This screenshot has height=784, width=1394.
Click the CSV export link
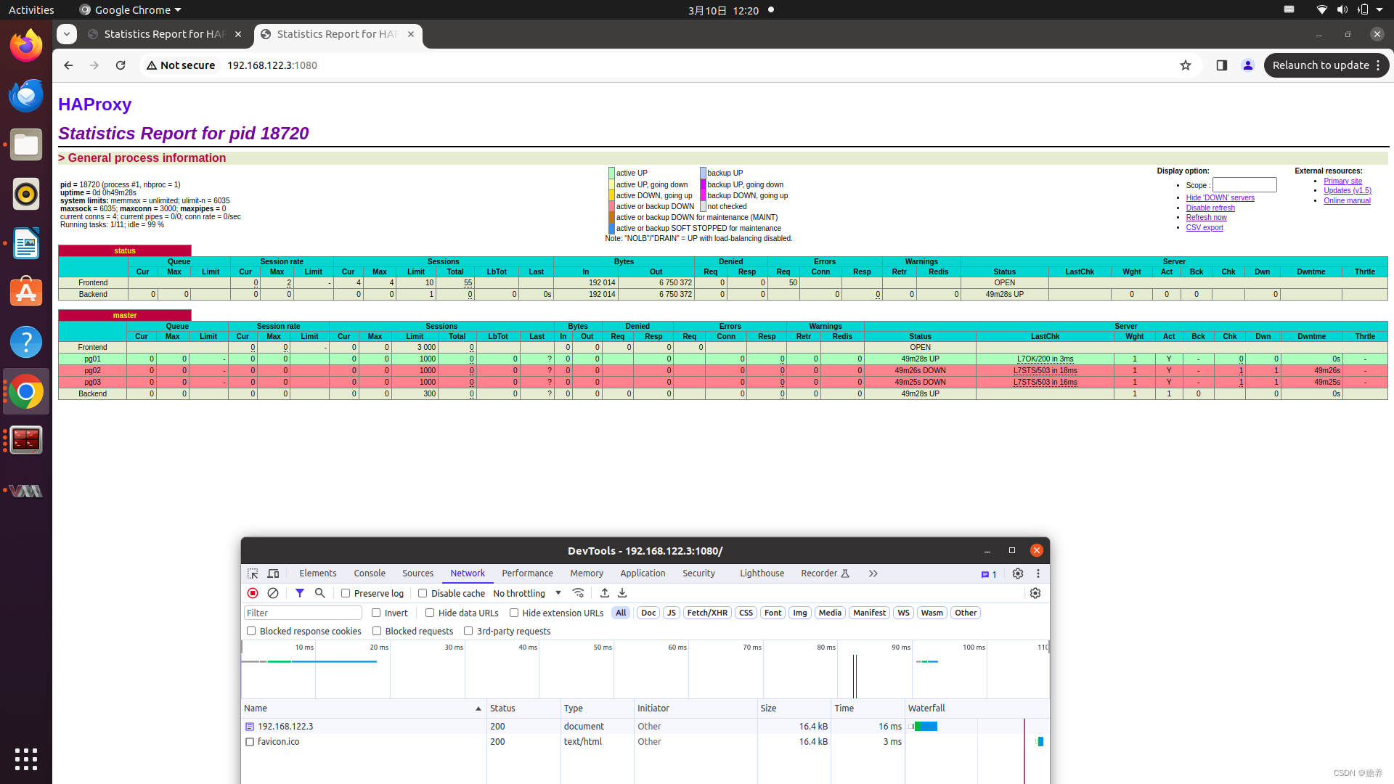(x=1205, y=227)
